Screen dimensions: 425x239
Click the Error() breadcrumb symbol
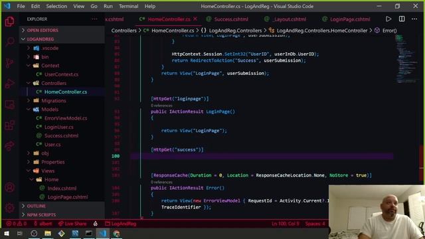point(390,31)
